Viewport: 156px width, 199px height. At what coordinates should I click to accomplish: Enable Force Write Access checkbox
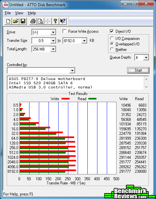64,31
